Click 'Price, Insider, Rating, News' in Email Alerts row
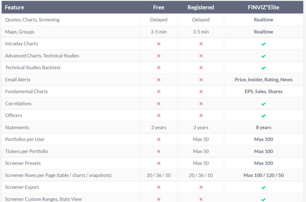 pyautogui.click(x=264, y=80)
